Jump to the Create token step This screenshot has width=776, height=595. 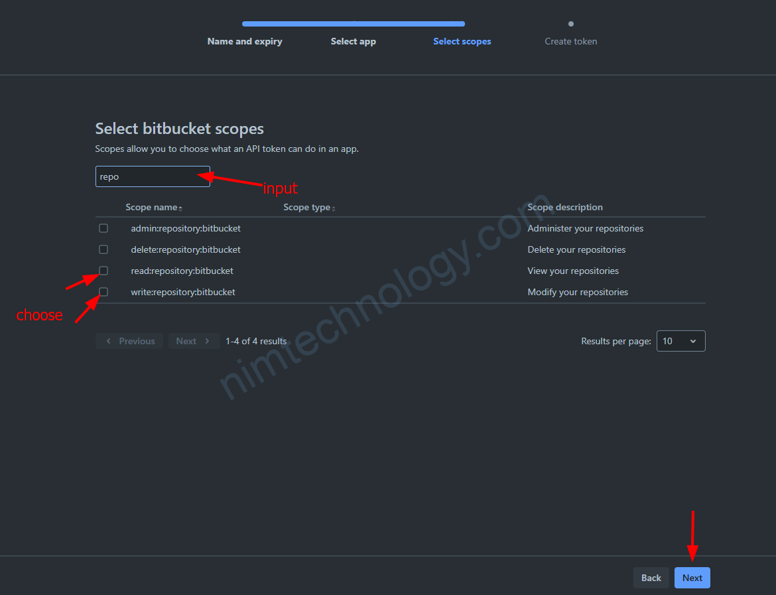click(x=571, y=41)
